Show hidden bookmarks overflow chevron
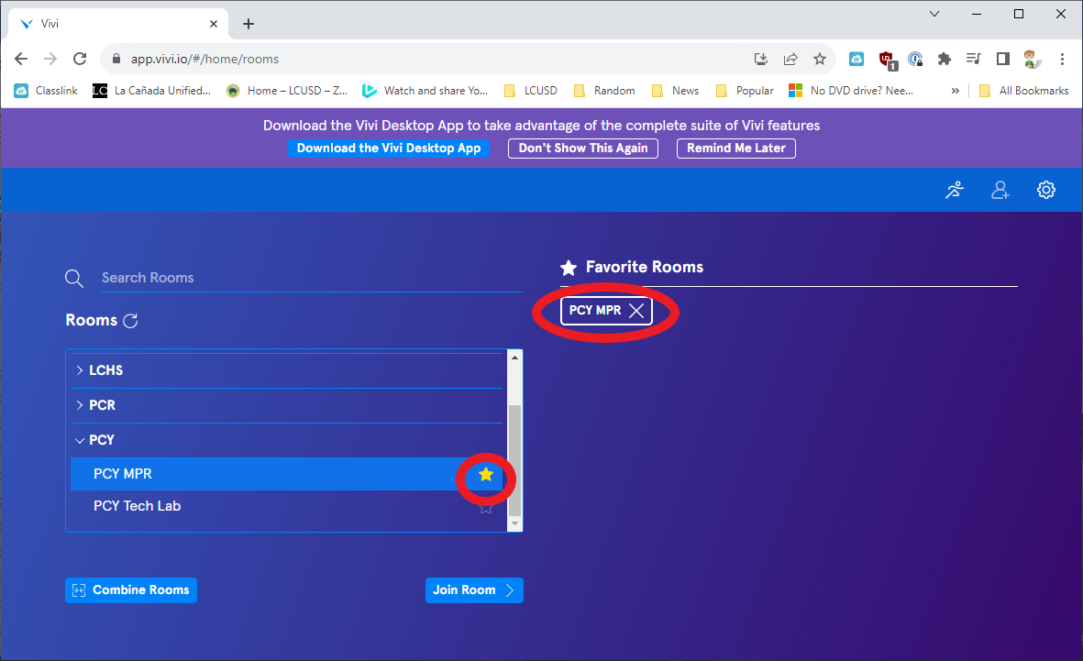This screenshot has width=1083, height=661. pyautogui.click(x=956, y=91)
